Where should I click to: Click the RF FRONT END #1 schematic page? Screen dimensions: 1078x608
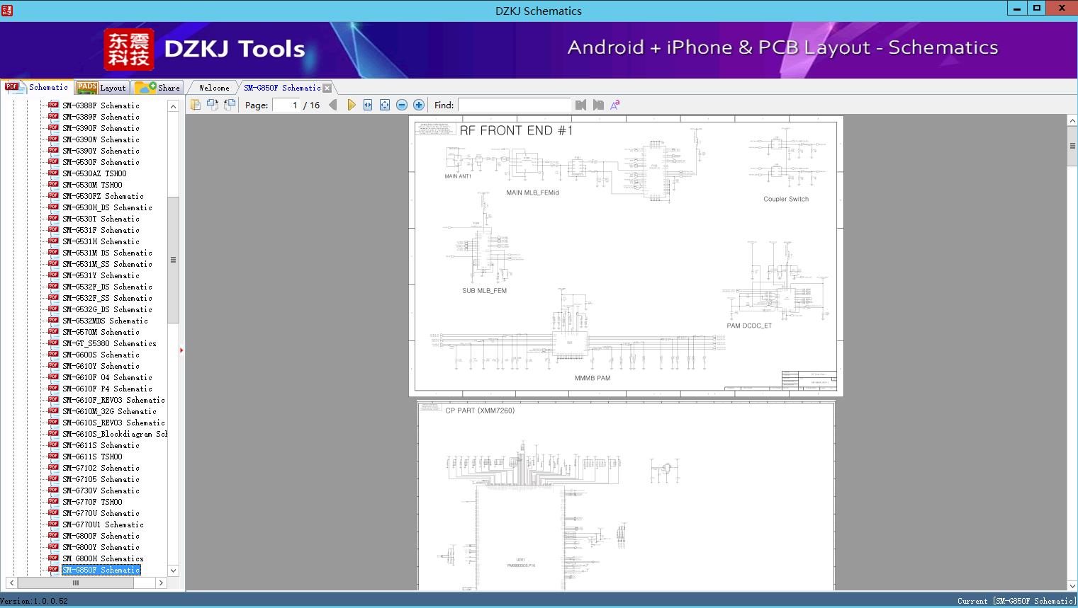coord(626,256)
